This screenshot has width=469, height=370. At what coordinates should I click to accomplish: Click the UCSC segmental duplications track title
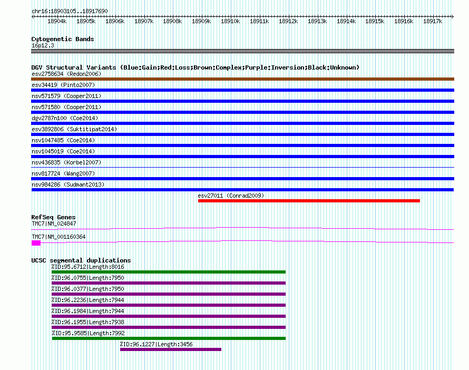(x=81, y=260)
